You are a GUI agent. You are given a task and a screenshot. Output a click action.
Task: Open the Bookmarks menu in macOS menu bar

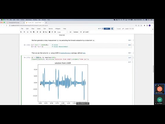pos(29,20)
